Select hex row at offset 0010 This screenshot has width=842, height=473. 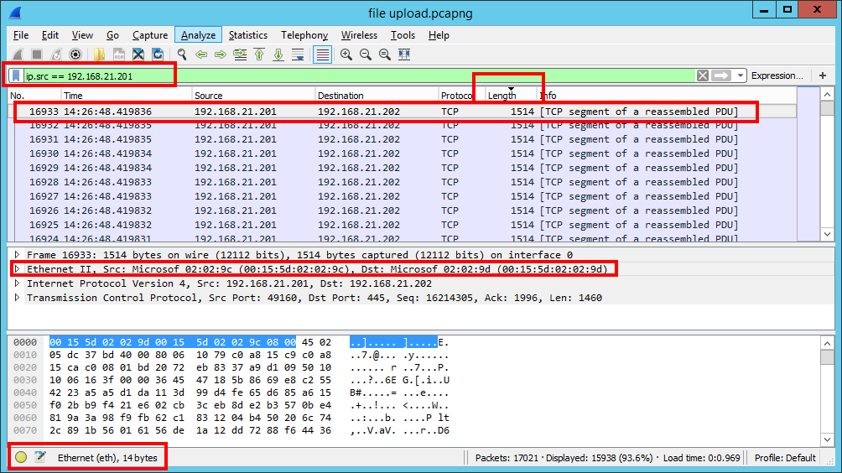tap(231, 355)
